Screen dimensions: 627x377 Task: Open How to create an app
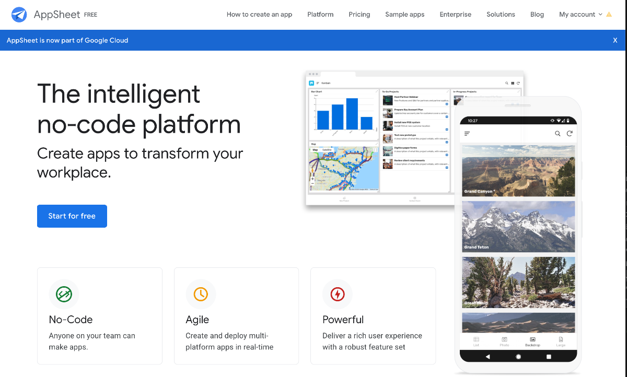coord(259,15)
